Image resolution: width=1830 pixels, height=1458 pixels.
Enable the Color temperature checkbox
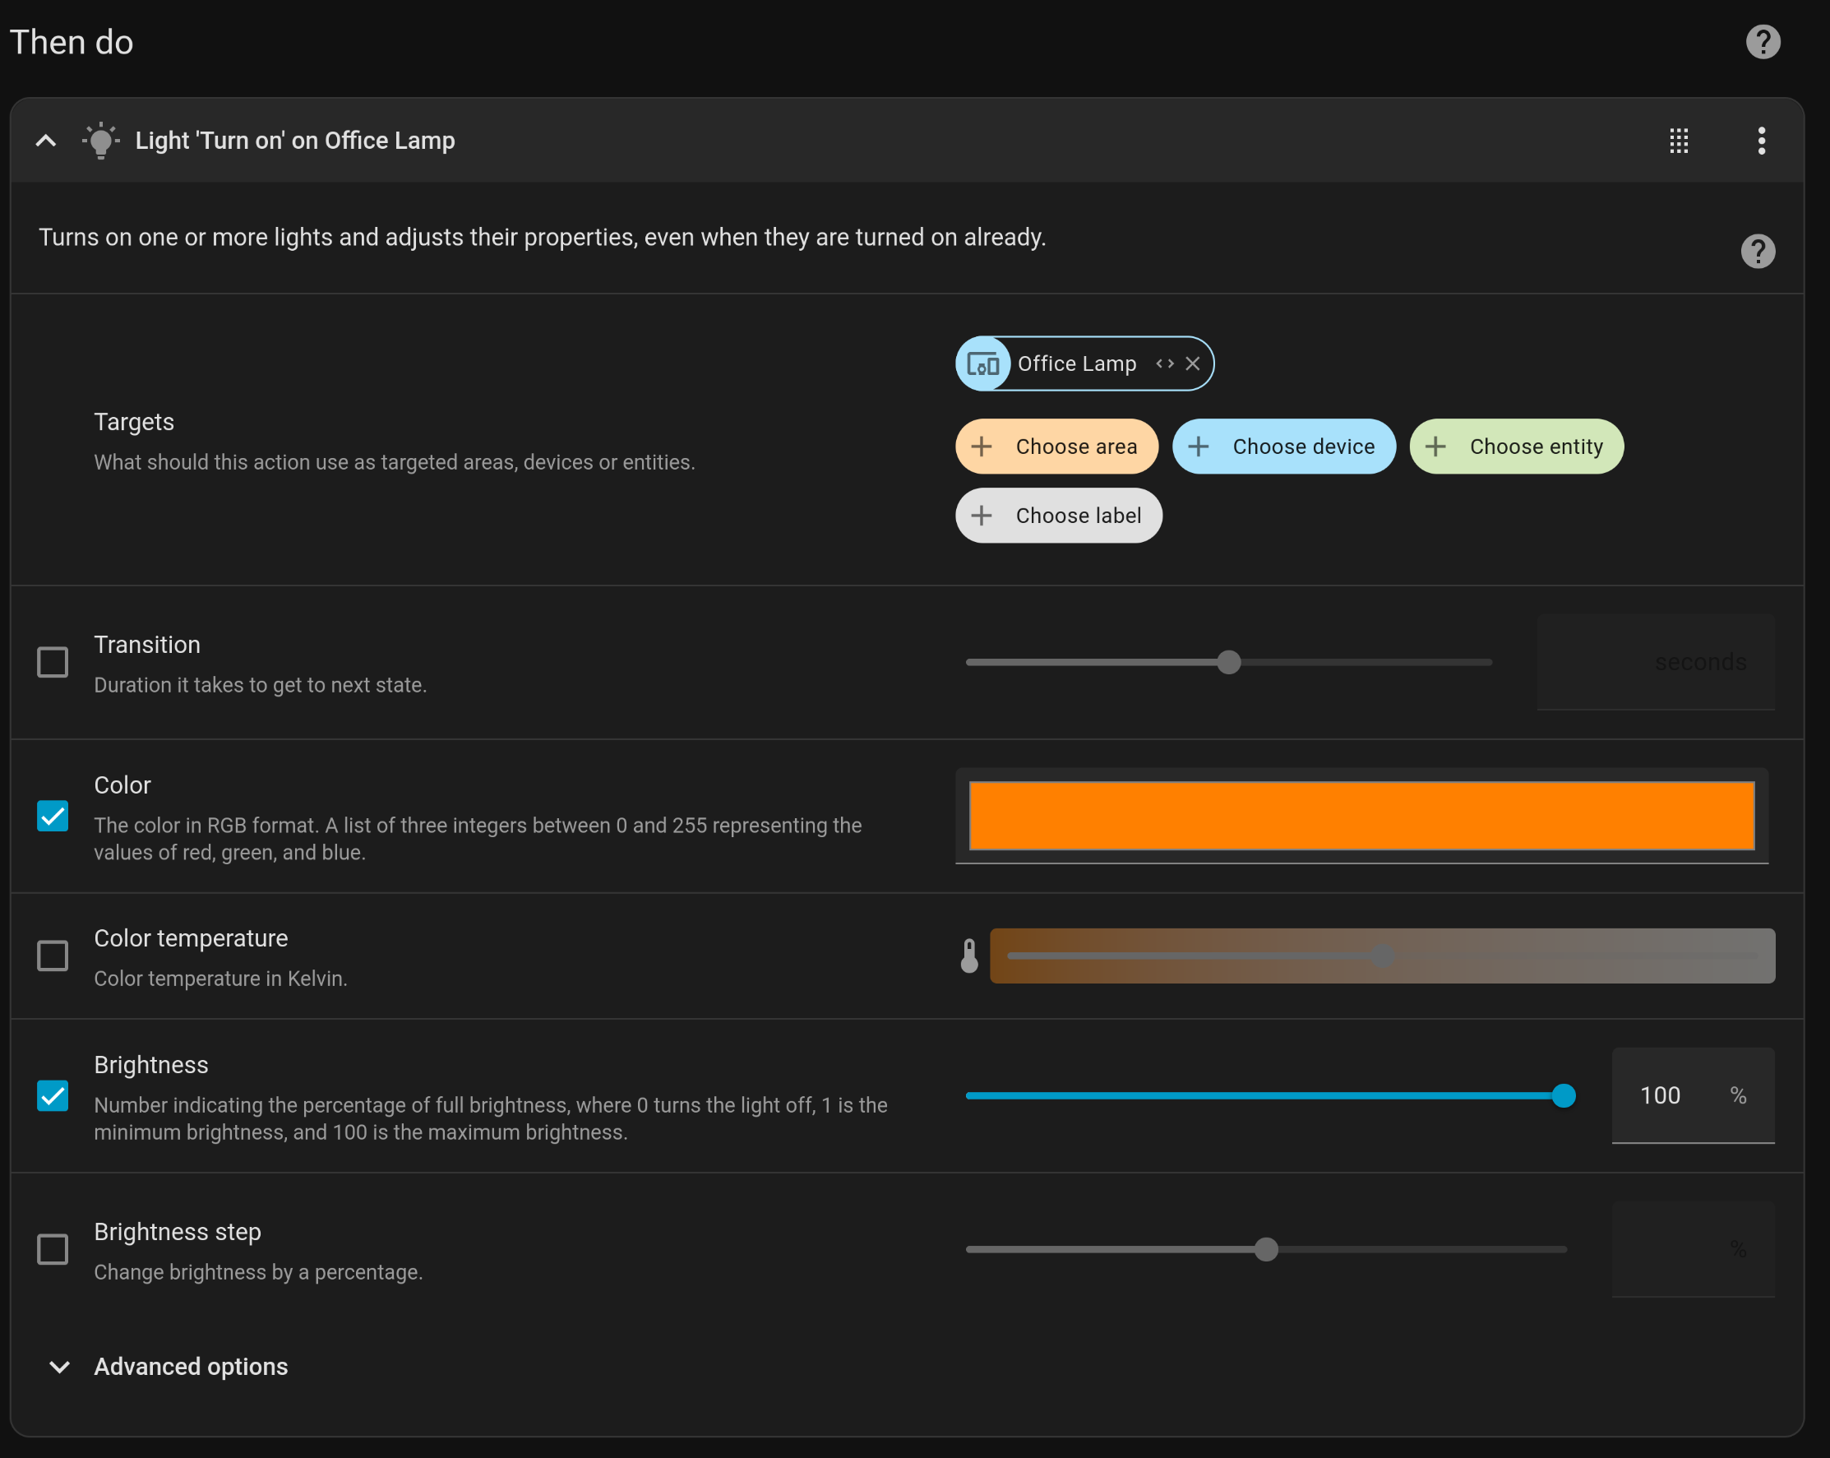tap(53, 956)
